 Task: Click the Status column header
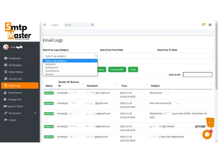49,86
